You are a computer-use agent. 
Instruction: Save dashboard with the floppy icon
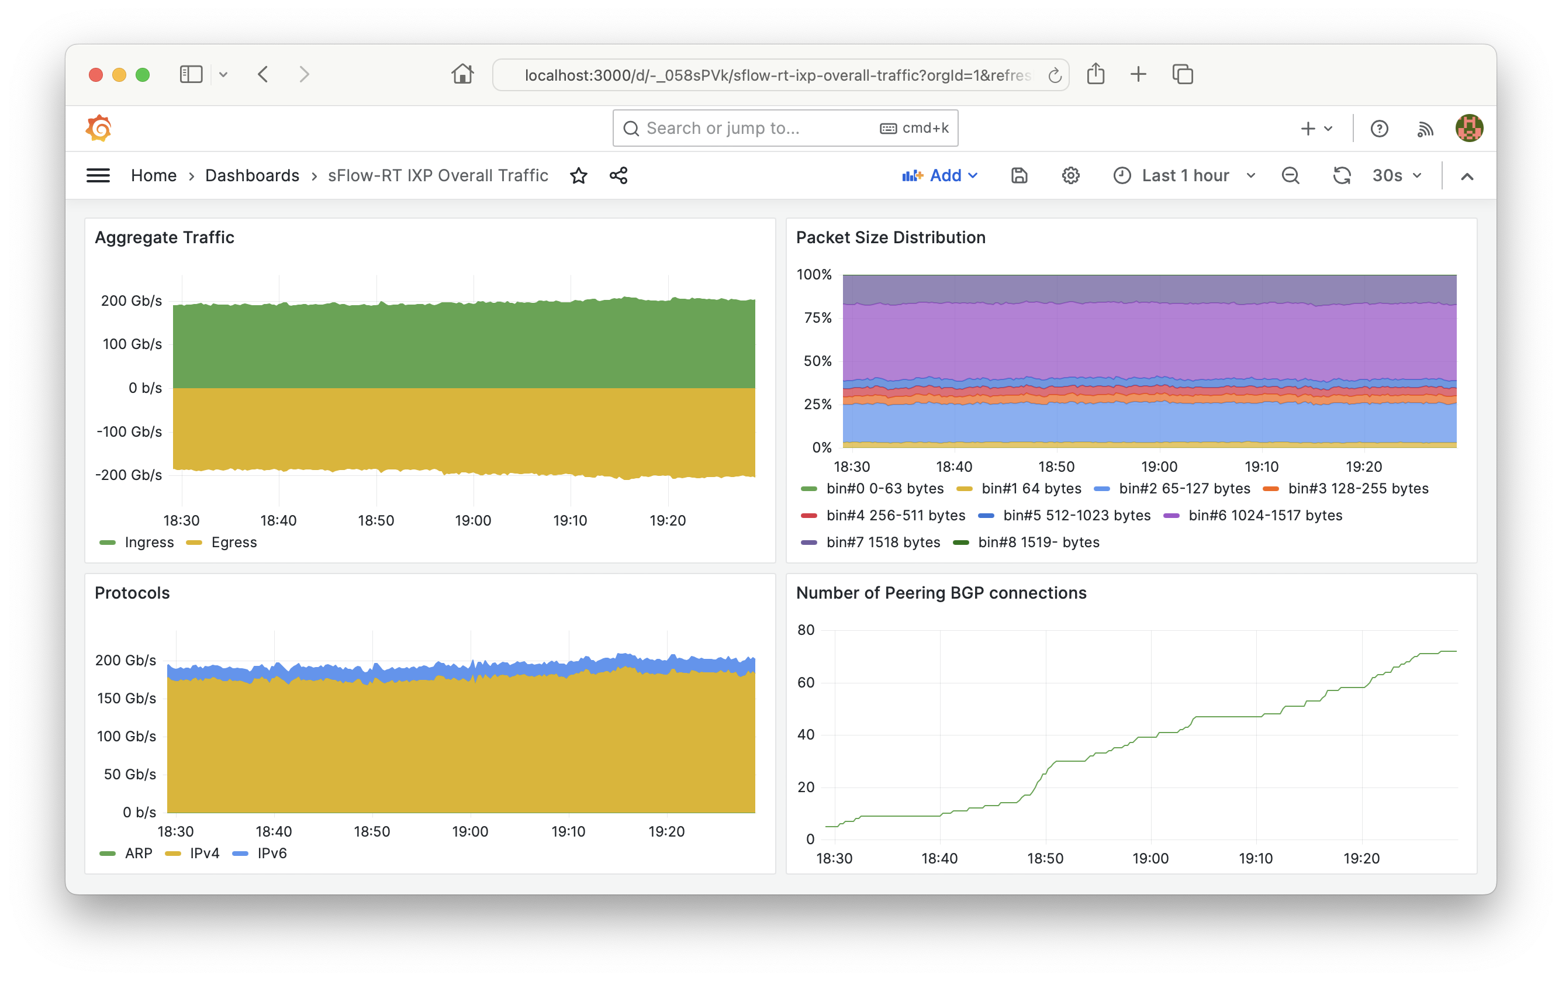(1019, 176)
